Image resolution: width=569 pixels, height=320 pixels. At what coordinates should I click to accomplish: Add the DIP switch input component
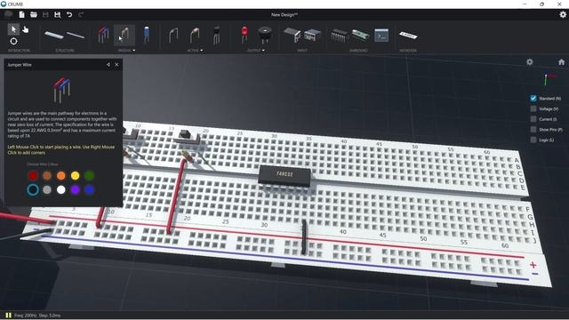[312, 36]
